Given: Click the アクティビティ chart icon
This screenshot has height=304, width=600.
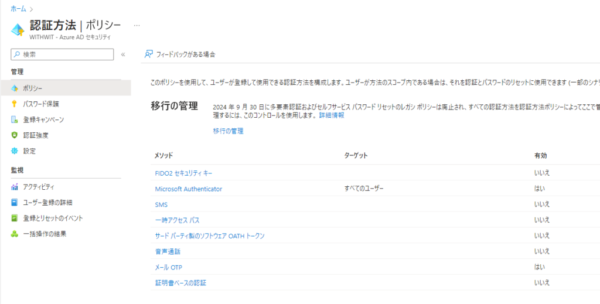Looking at the screenshot, I should point(15,187).
